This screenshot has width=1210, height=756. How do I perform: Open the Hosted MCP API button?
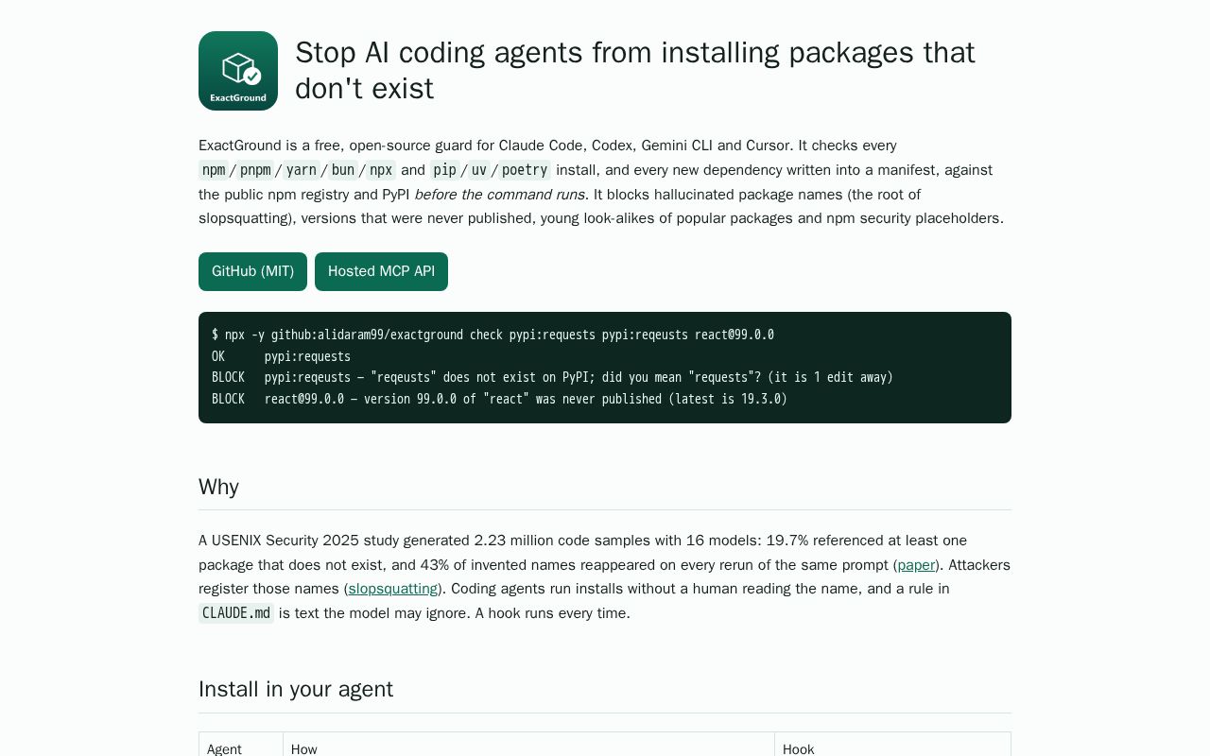tap(381, 271)
